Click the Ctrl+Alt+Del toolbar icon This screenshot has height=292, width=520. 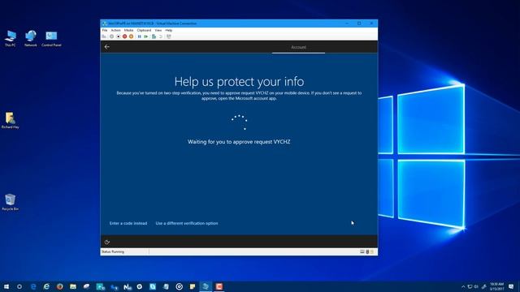tap(104, 36)
